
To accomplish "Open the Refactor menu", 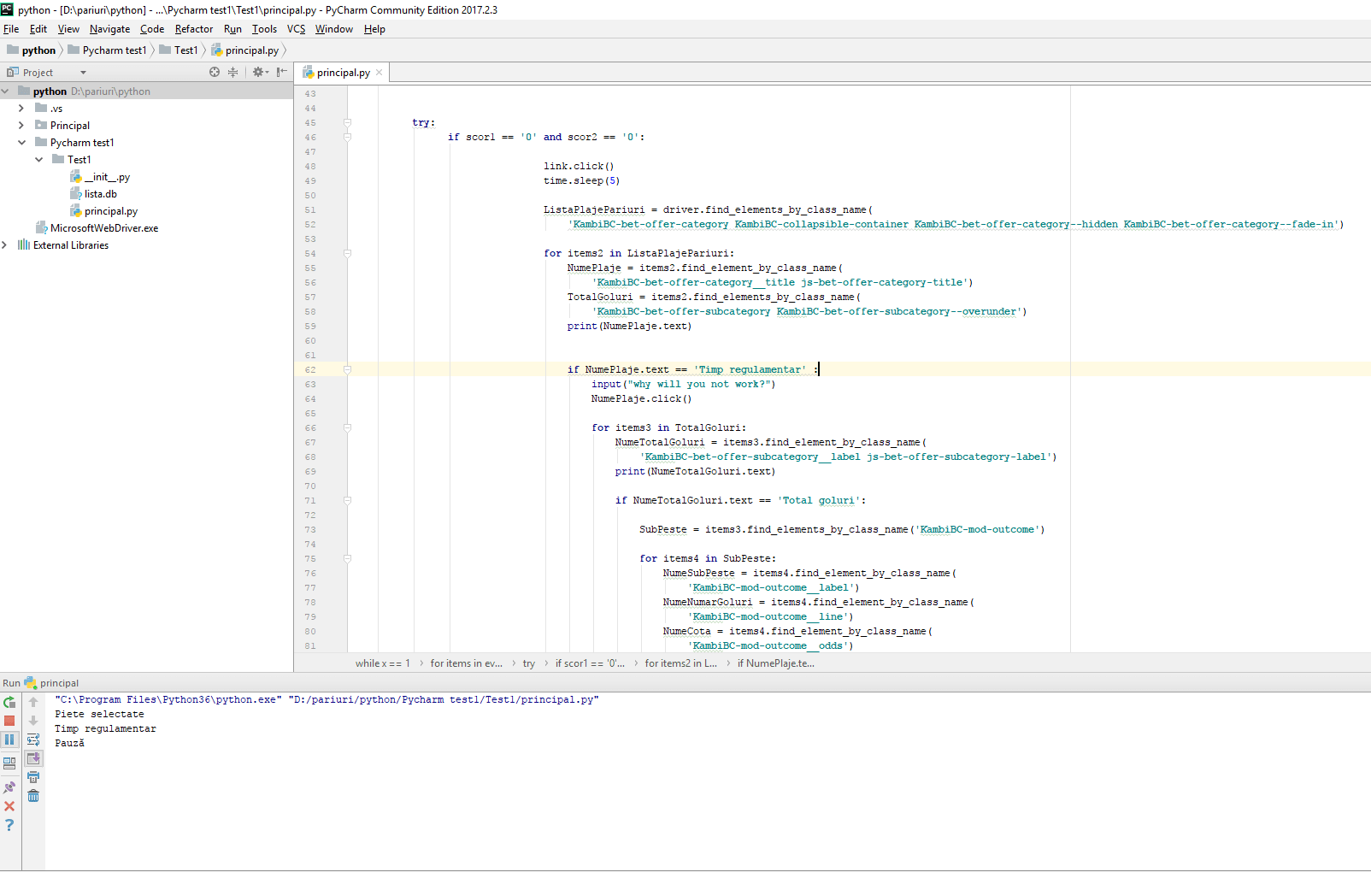I will click(x=193, y=28).
